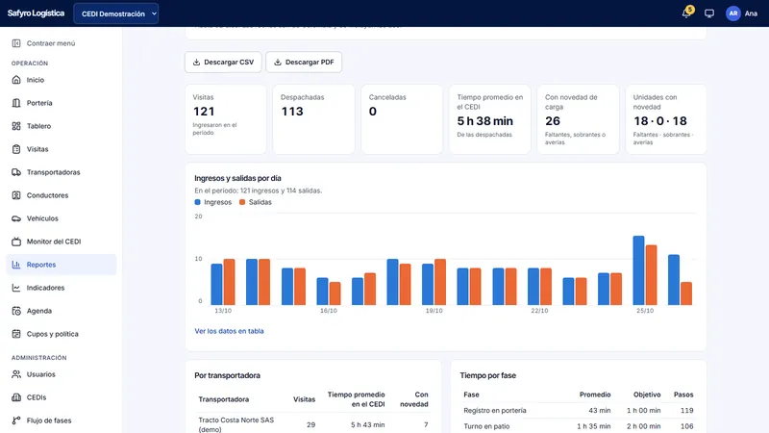
Task: Open Ver los datos en tabla link
Action: click(x=229, y=331)
